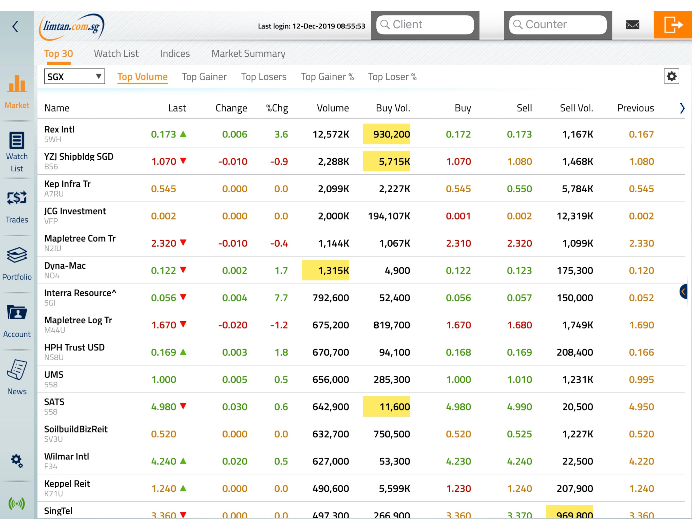Viewport: 692px width, 519px height.
Task: Click the Client search magnifier icon
Action: click(x=385, y=24)
